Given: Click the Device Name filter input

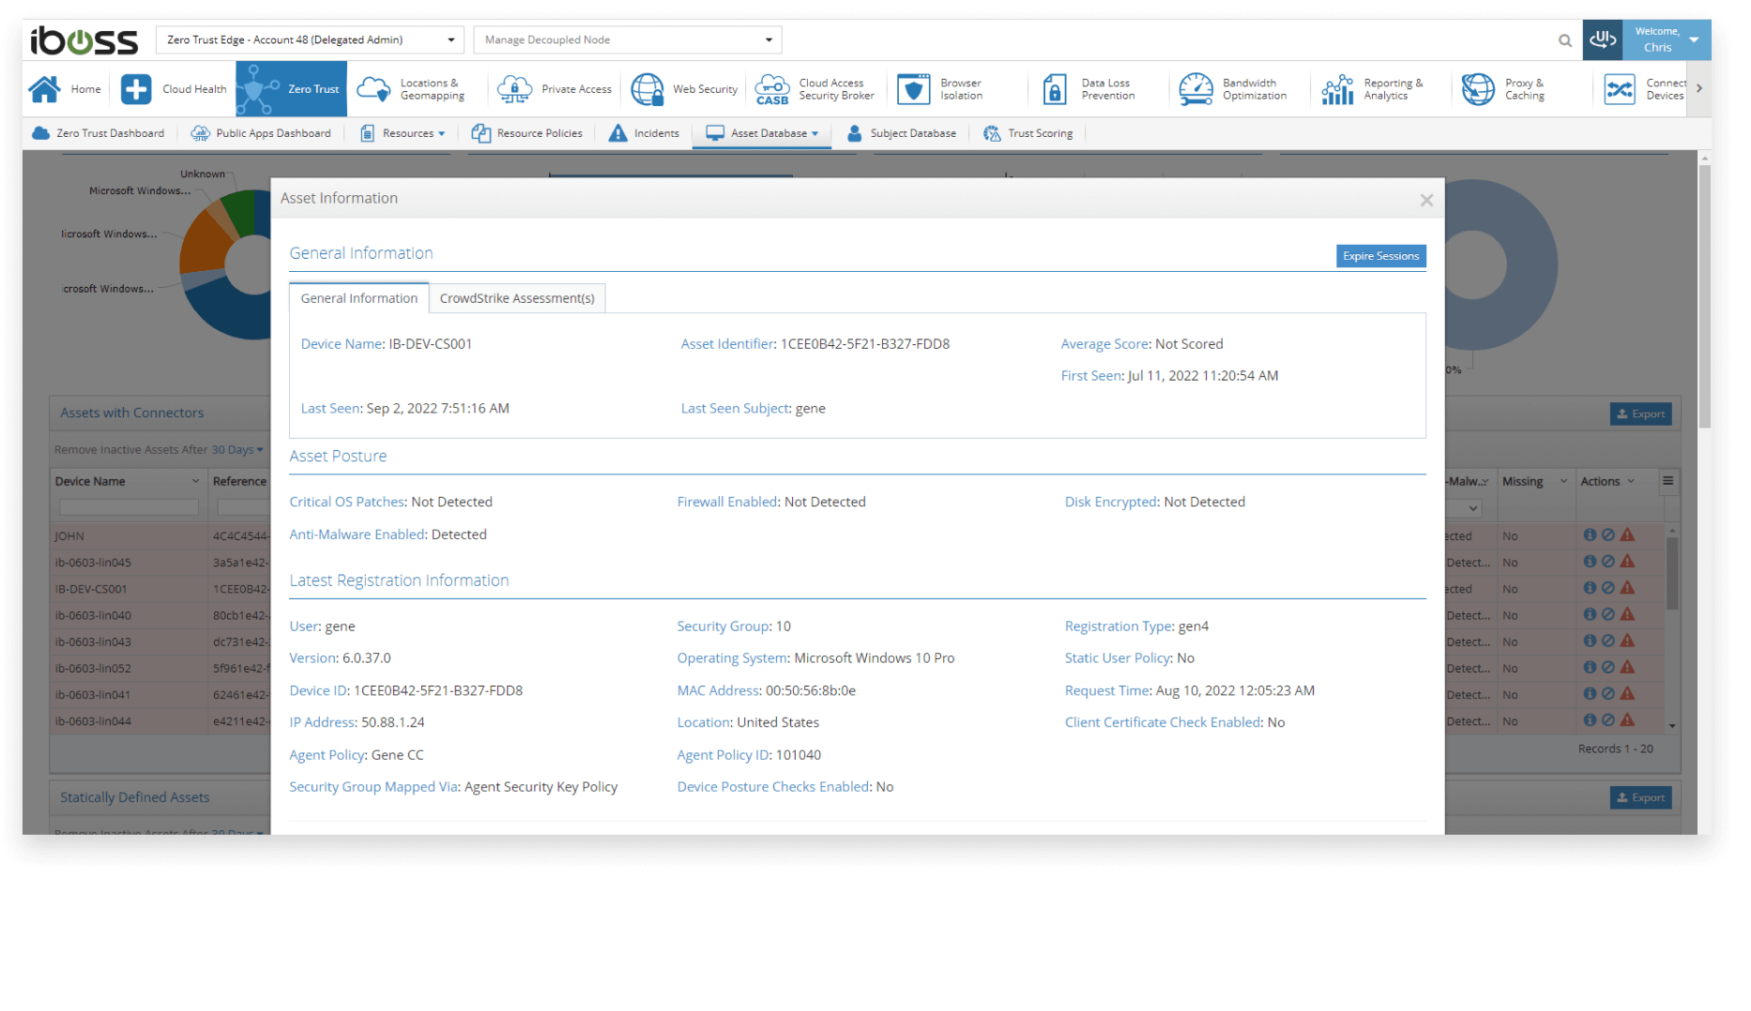Looking at the screenshot, I should pyautogui.click(x=129, y=507).
